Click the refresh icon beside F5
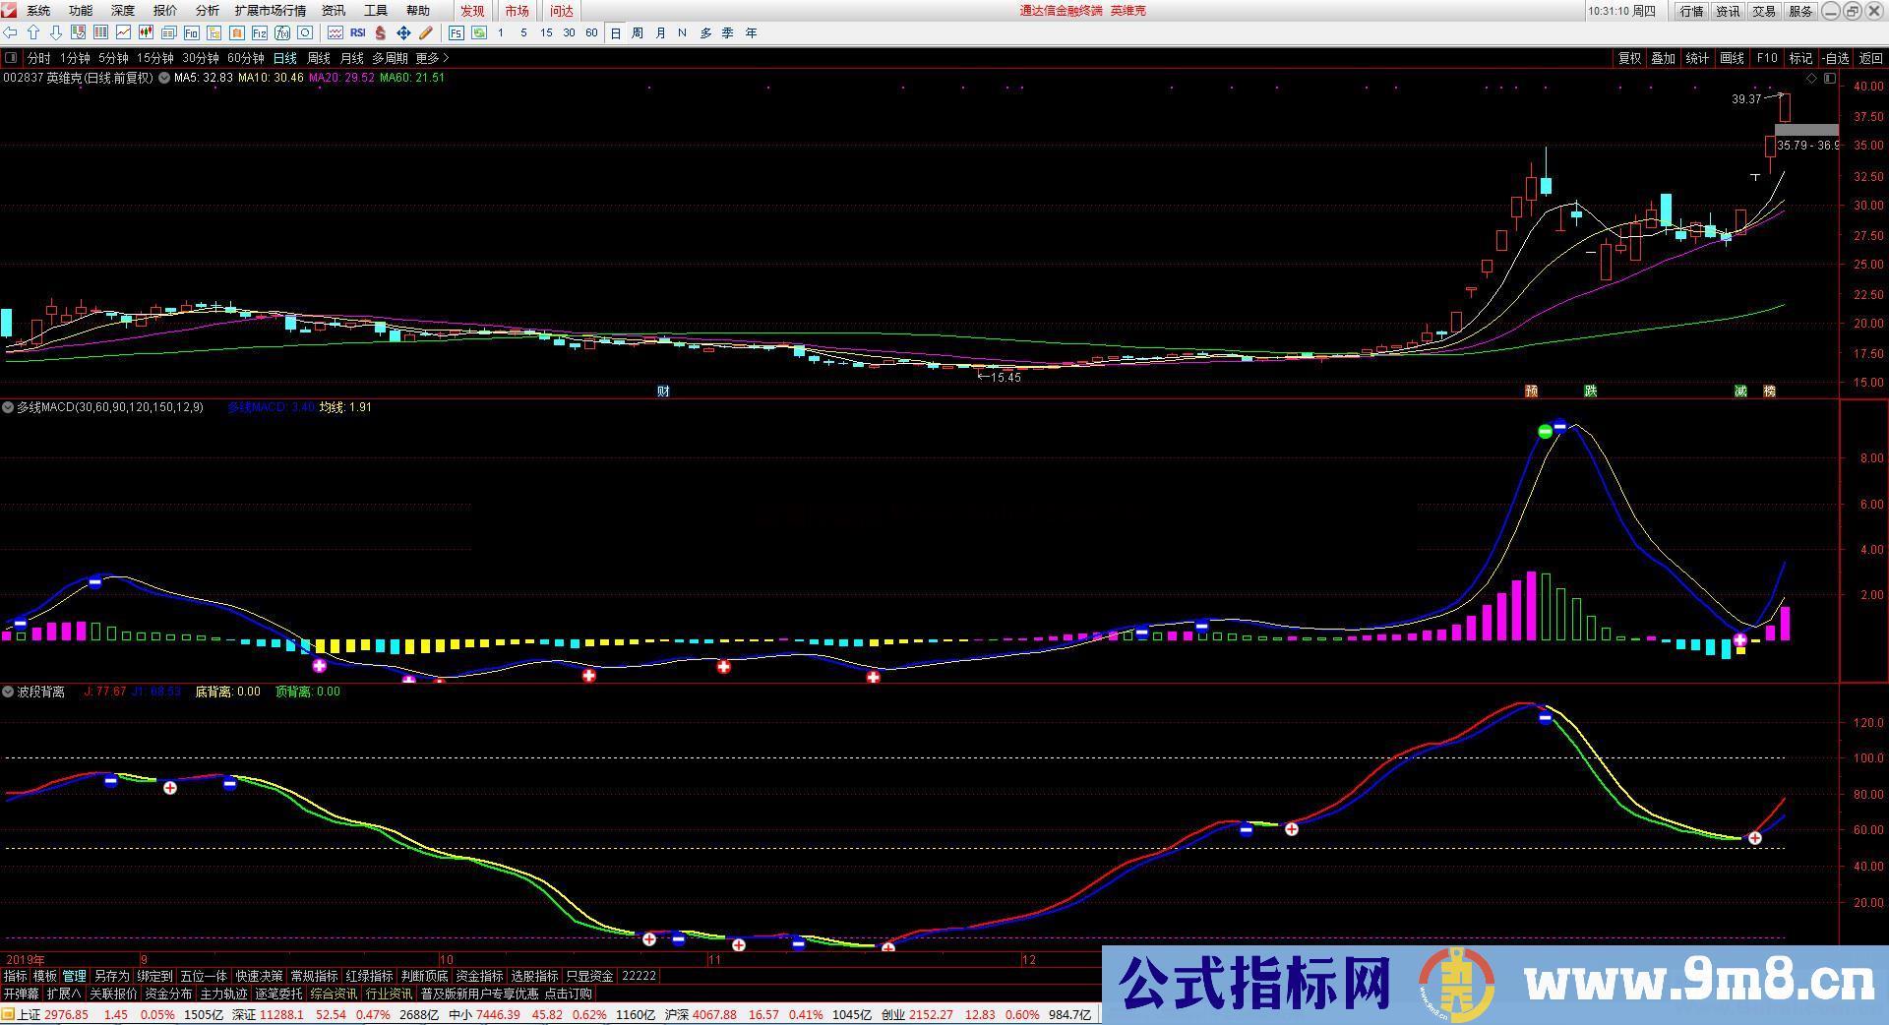The width and height of the screenshot is (1889, 1025). [480, 32]
